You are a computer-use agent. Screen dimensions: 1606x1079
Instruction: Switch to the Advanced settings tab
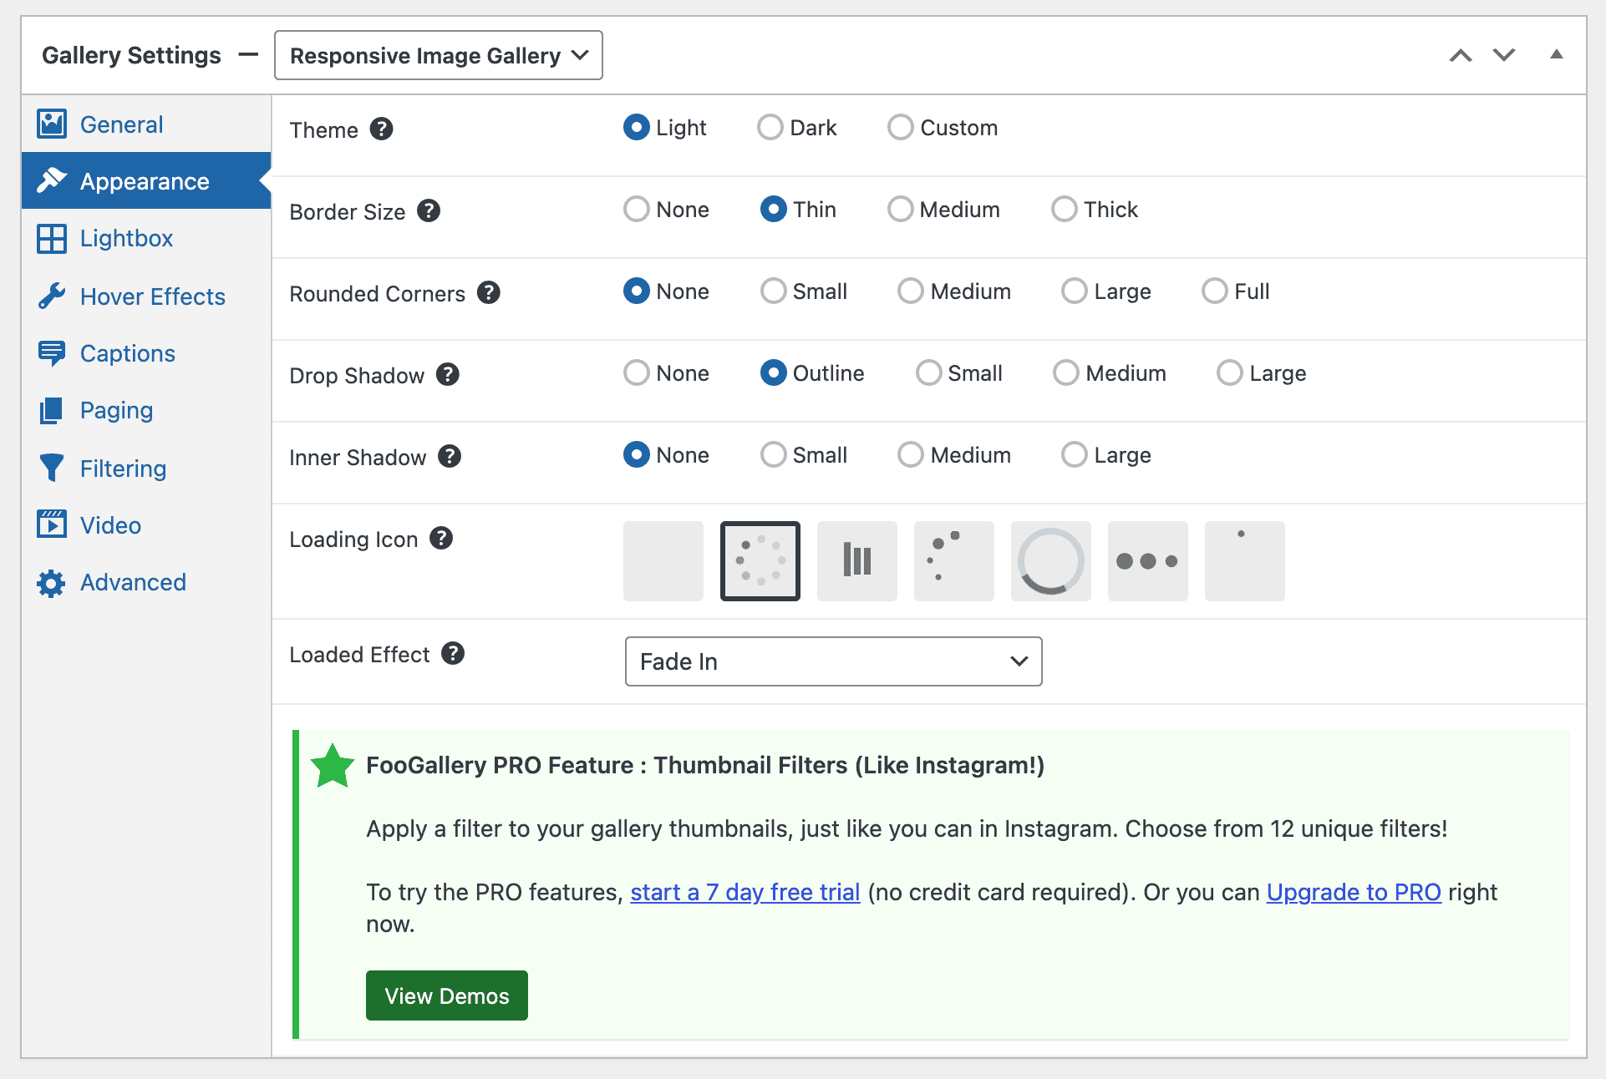(x=131, y=581)
